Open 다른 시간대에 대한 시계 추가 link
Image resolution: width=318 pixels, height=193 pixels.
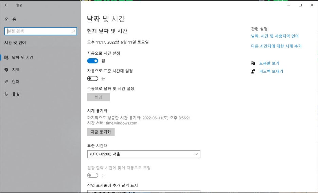[277, 46]
